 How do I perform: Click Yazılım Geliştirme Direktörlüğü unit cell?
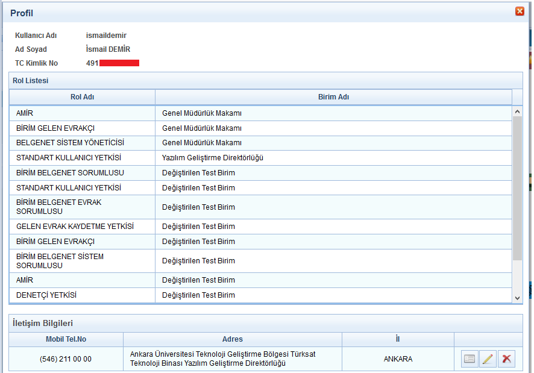(213, 158)
